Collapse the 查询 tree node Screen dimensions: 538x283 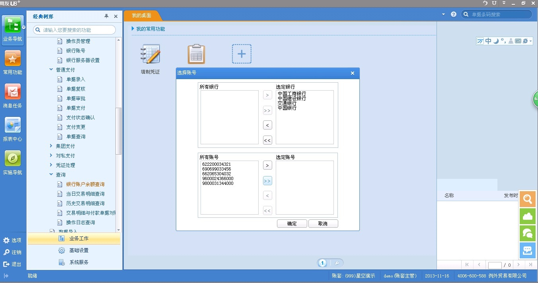pyautogui.click(x=51, y=174)
